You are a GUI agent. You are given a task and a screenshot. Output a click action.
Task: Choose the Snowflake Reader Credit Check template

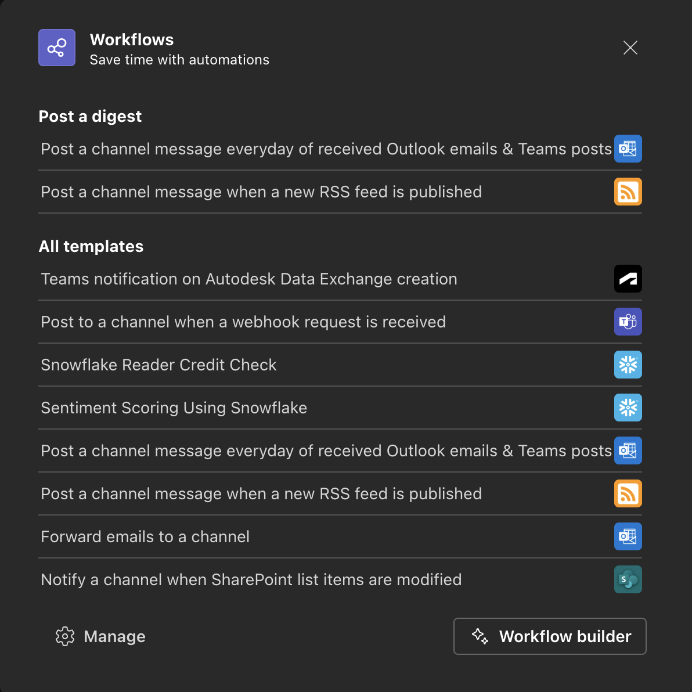pos(158,365)
